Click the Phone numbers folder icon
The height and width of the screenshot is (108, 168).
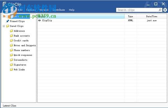click(x=11, y=50)
